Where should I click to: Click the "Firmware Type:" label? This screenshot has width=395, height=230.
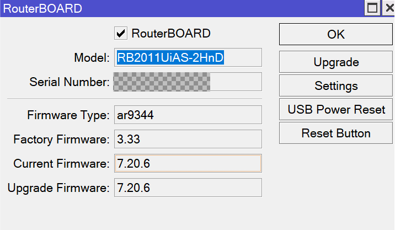click(68, 116)
